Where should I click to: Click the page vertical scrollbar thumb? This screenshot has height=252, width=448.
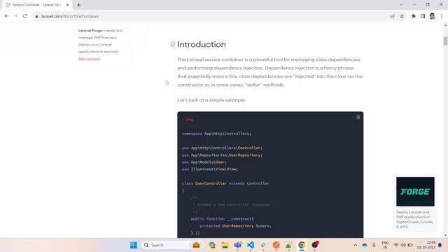point(445,41)
